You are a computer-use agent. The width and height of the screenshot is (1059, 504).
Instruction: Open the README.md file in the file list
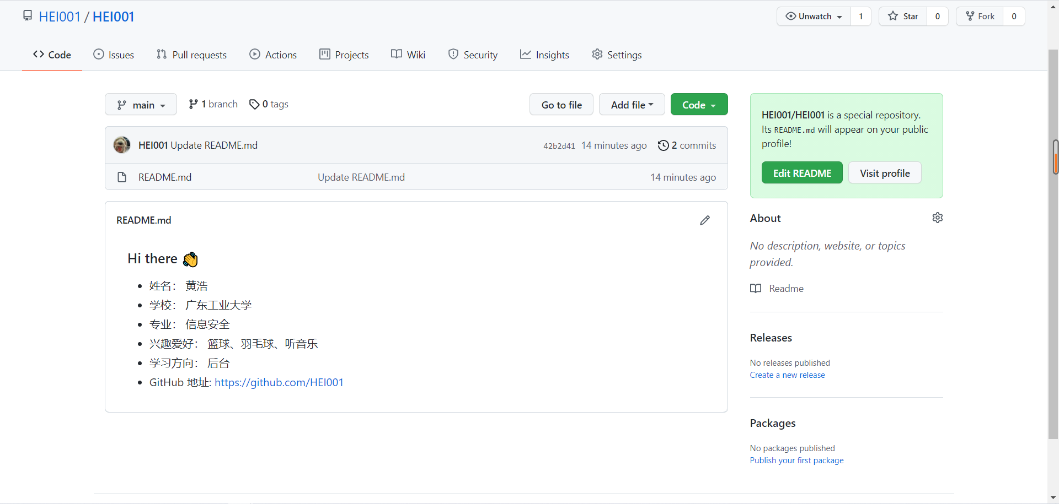tap(165, 177)
